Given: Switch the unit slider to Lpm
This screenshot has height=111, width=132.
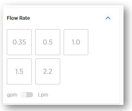Looking at the screenshot, I should [27, 95].
